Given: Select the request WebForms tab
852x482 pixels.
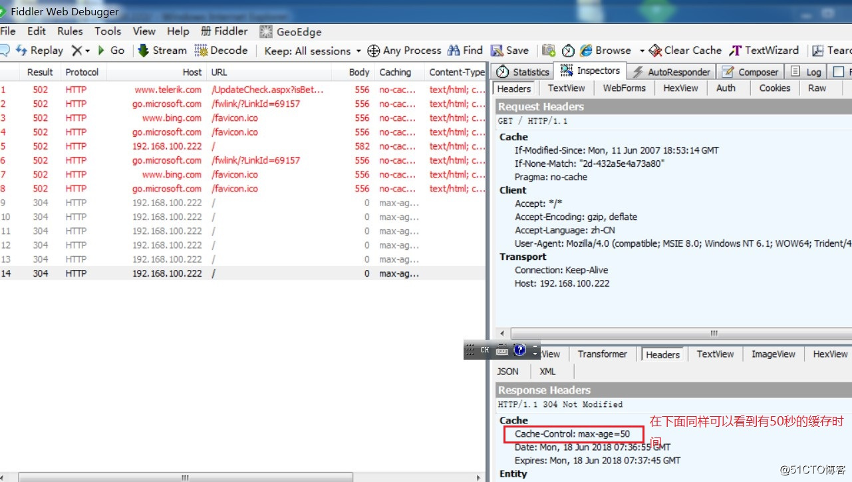Looking at the screenshot, I should click(624, 88).
